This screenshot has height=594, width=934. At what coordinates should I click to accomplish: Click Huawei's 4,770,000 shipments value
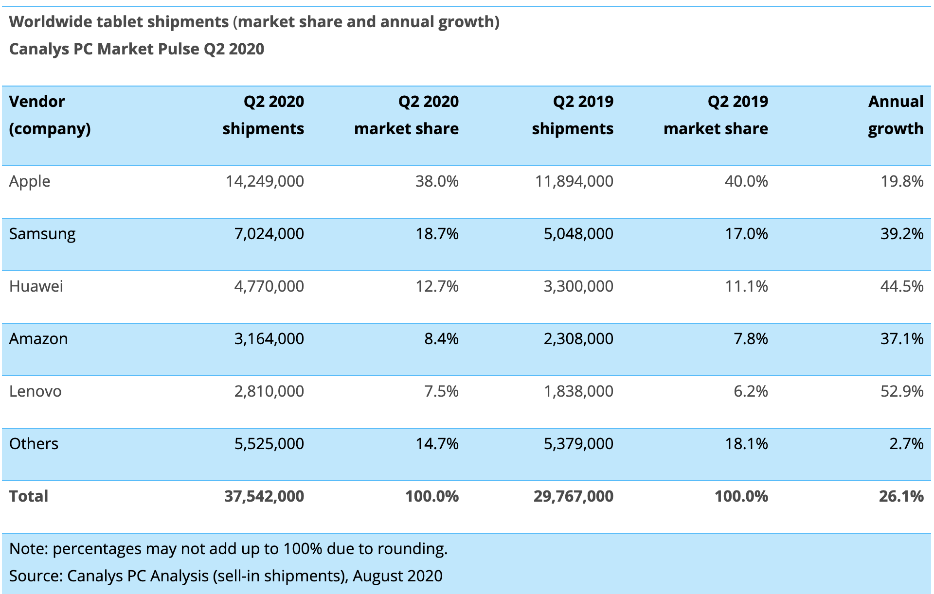coord(269,286)
